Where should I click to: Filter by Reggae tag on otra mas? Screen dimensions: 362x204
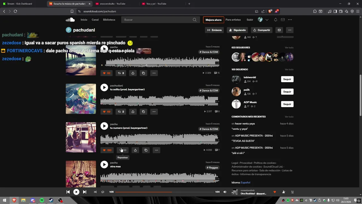[x=212, y=168]
